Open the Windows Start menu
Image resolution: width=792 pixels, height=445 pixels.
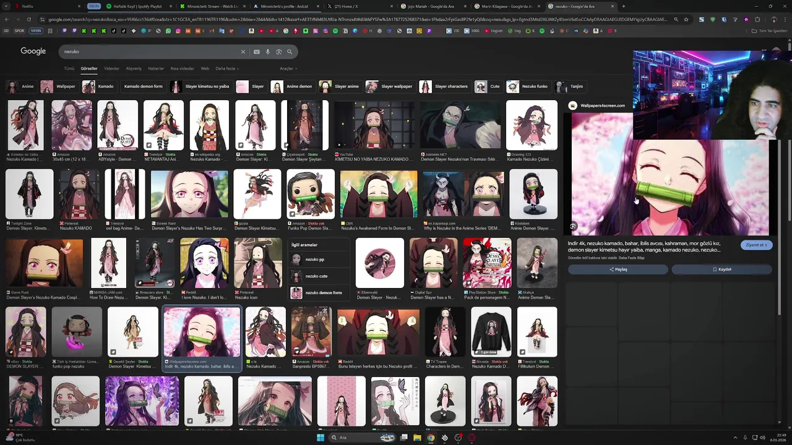321,438
